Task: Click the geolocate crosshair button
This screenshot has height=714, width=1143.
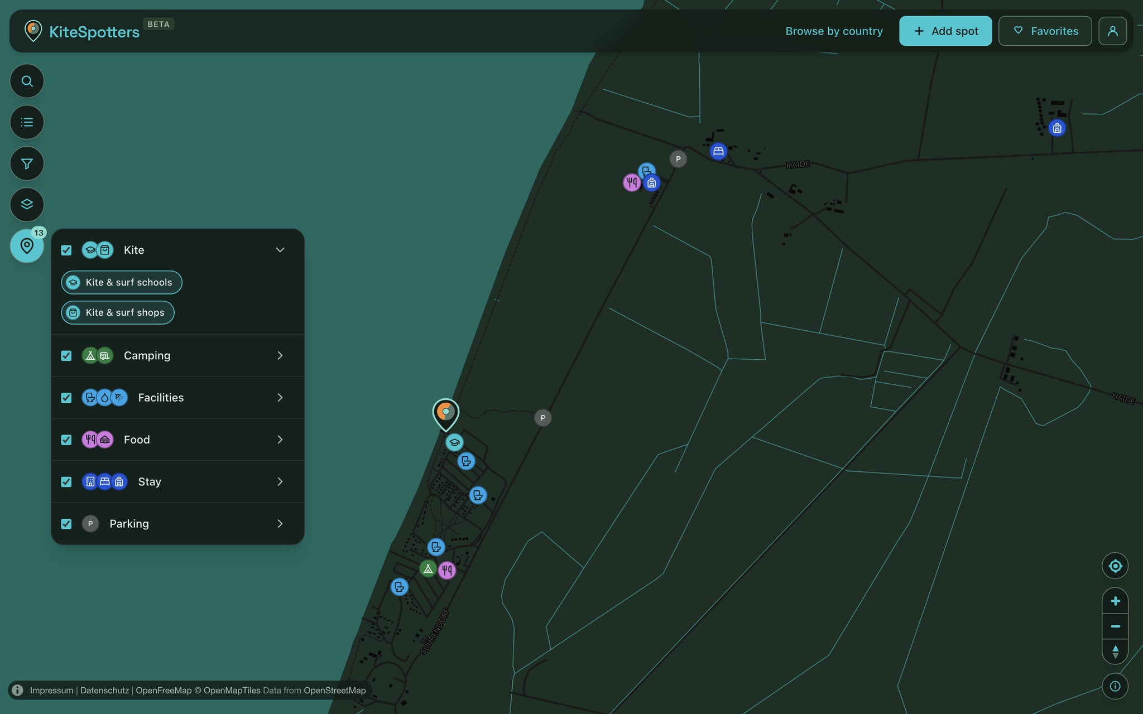Action: (1115, 566)
